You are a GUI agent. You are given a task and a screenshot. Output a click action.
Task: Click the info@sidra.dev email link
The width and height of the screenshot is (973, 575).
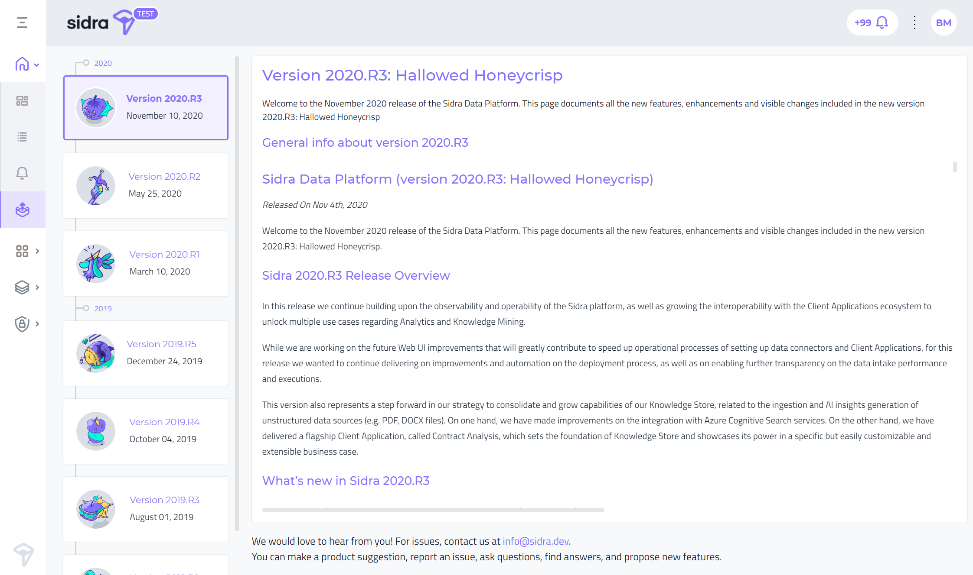click(x=535, y=541)
